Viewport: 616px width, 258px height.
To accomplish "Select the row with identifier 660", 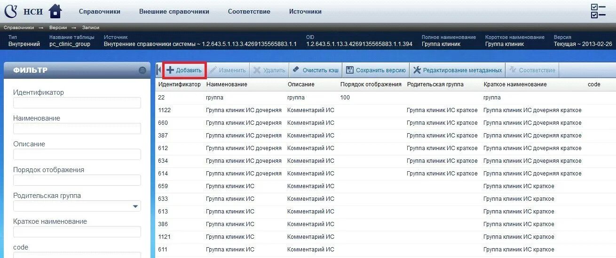I will coord(386,123).
